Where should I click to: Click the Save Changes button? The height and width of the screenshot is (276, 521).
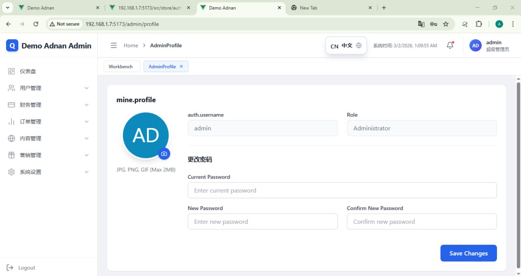[468, 253]
